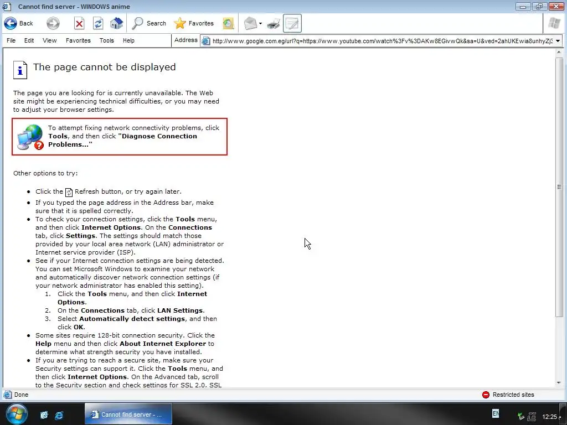This screenshot has height=425, width=567.
Task: Click the network globe diagnose icon
Action: point(30,137)
